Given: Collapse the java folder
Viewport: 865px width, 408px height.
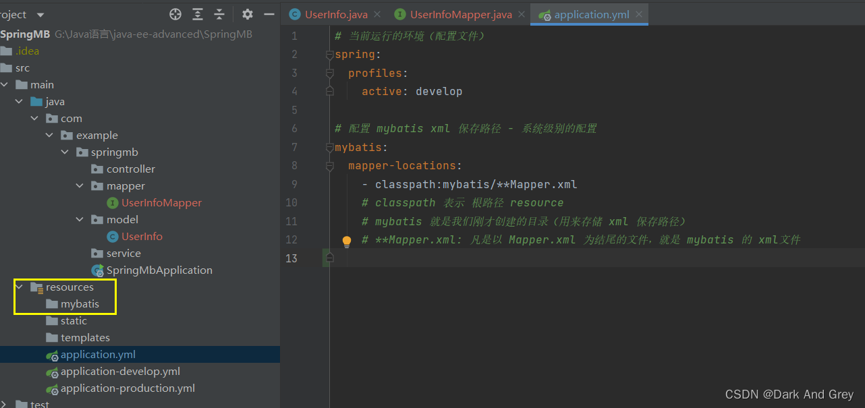Looking at the screenshot, I should [x=20, y=101].
